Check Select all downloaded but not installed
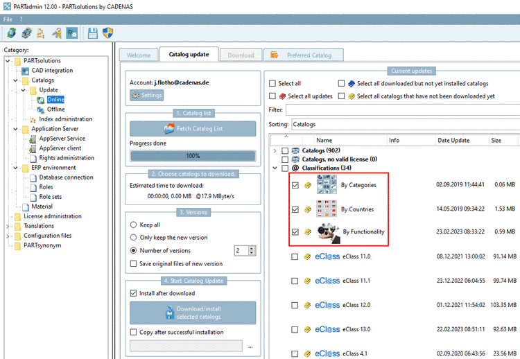Viewport: 520px width, 359px height. pos(341,83)
